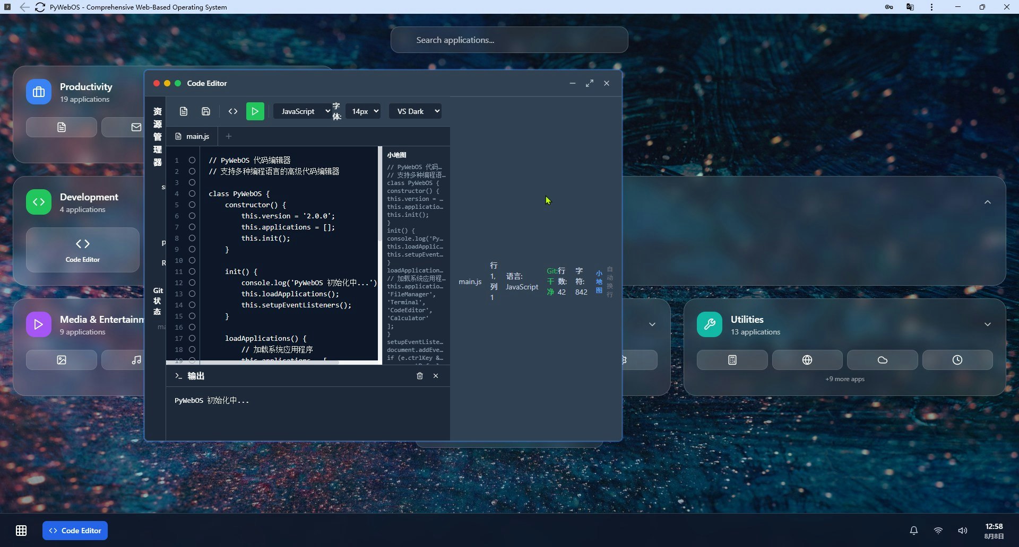Close the output panel
1019x547 pixels.
coord(436,376)
